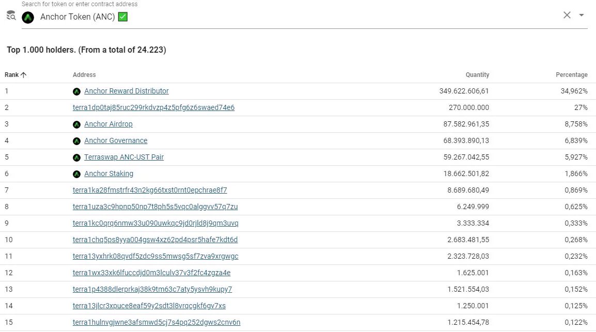Screen dimensions: 596x332
Task: Open Anchor Staking link
Action: tap(108, 173)
